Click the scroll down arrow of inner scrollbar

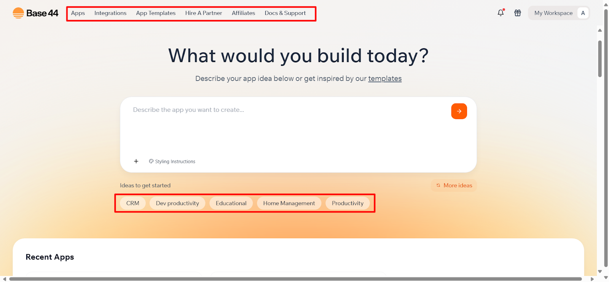pyautogui.click(x=600, y=271)
